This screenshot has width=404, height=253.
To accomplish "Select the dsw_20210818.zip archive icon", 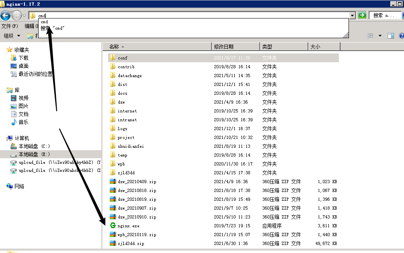I will 113,190.
